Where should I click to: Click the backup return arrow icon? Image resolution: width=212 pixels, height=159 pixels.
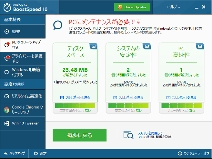[6, 154]
